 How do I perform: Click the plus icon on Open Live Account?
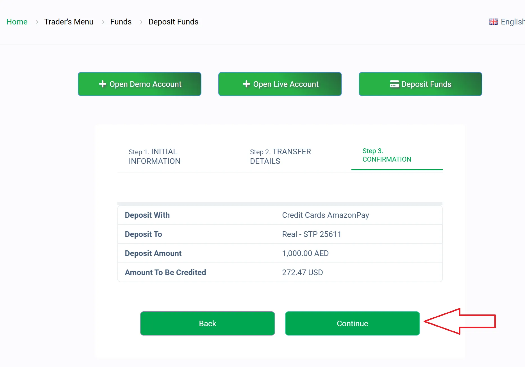[246, 84]
